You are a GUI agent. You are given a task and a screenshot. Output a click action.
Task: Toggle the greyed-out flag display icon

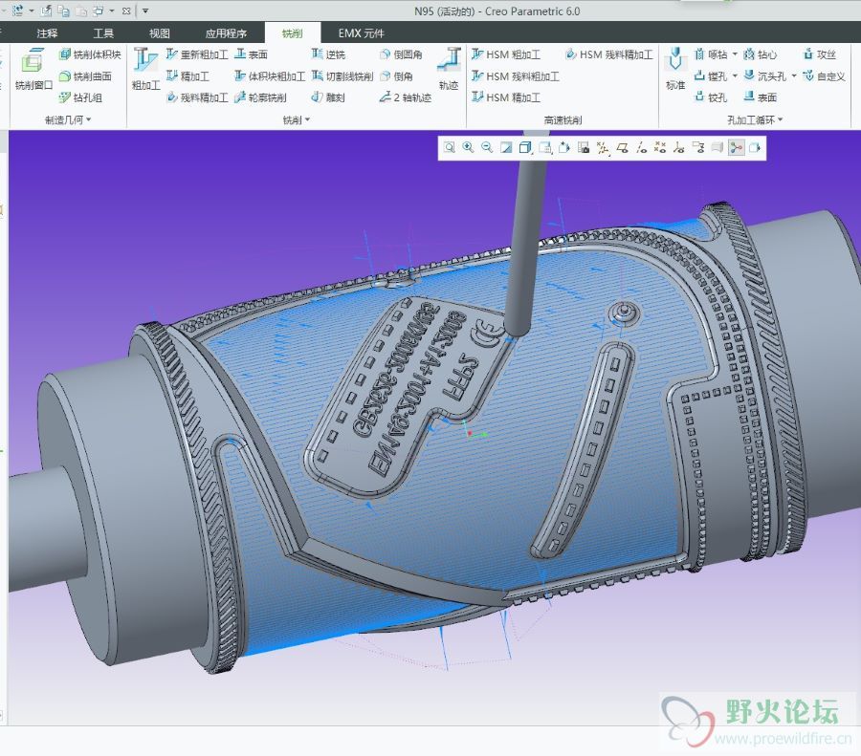tap(717, 147)
